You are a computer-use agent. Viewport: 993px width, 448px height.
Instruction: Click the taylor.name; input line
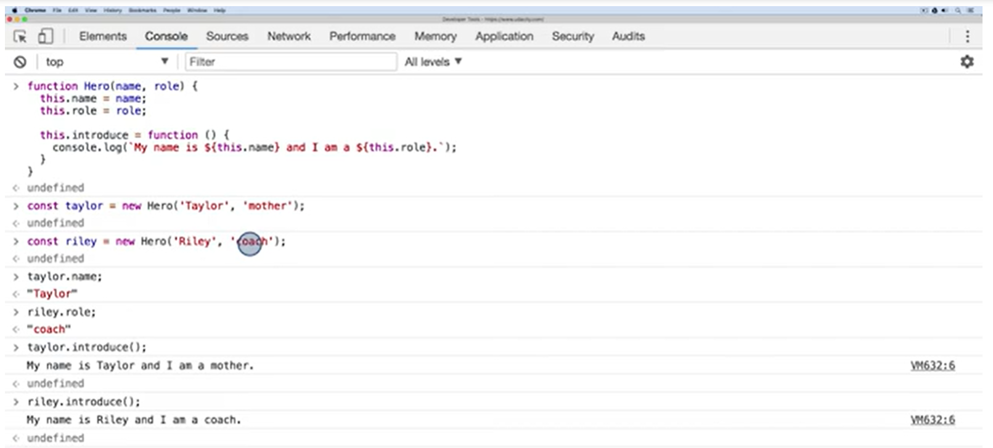tap(65, 277)
